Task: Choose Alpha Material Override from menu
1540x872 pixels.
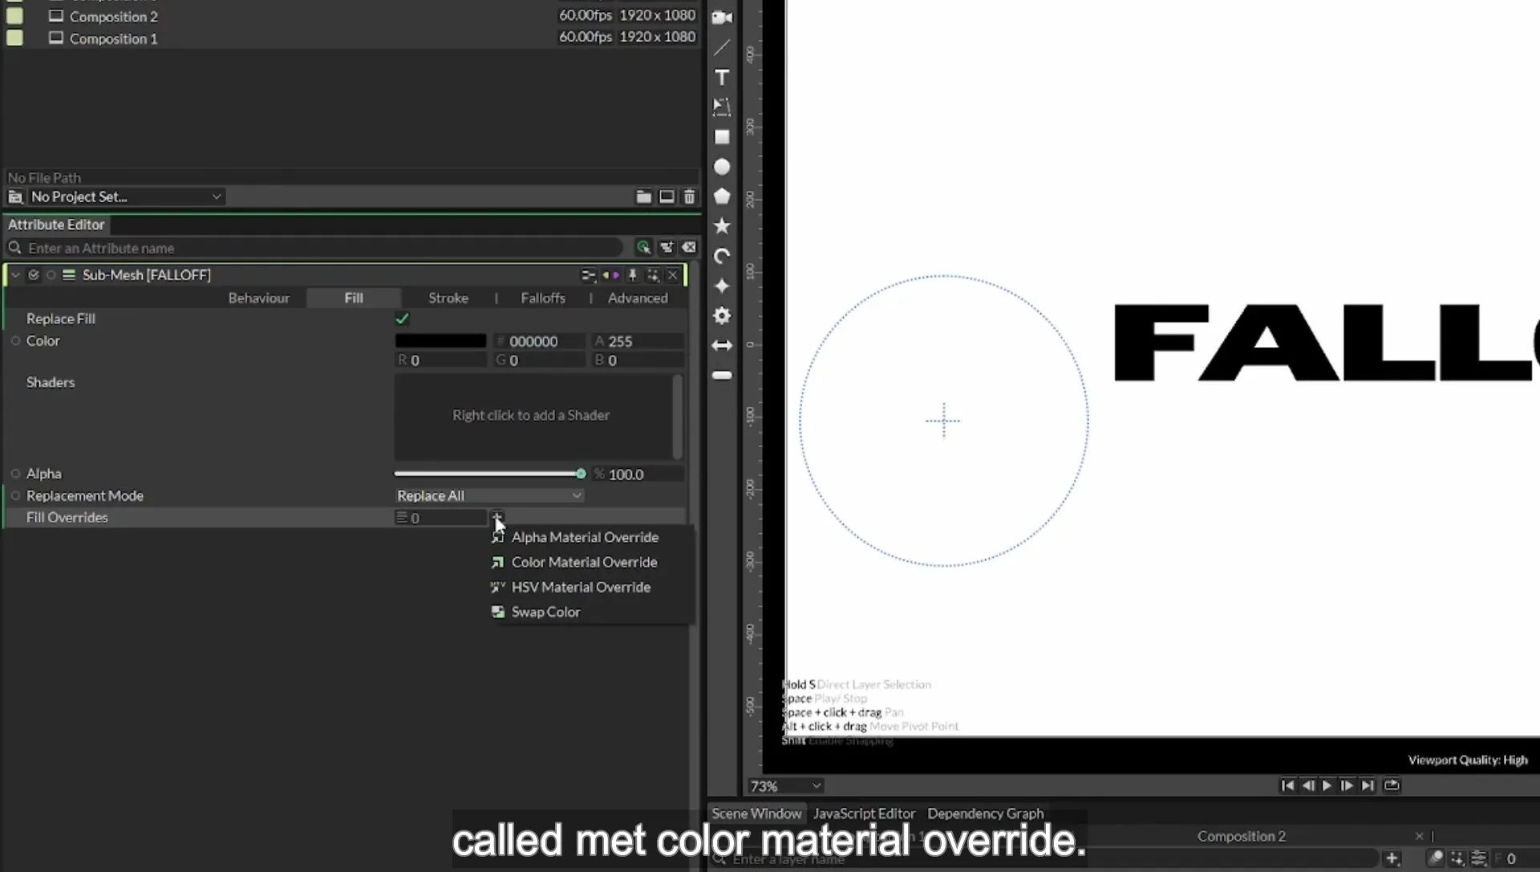Action: pyautogui.click(x=585, y=537)
